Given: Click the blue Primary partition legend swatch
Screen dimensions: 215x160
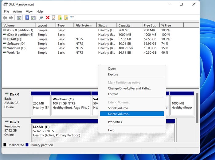Looking at the screenshot, I should pyautogui.click(x=27, y=145).
